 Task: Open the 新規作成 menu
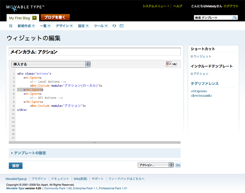(26, 26)
